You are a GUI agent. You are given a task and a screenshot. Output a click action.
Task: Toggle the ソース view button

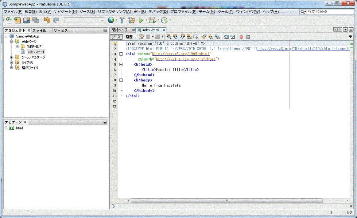[116, 37]
